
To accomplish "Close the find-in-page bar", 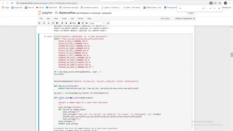I will [x=219, y=8].
